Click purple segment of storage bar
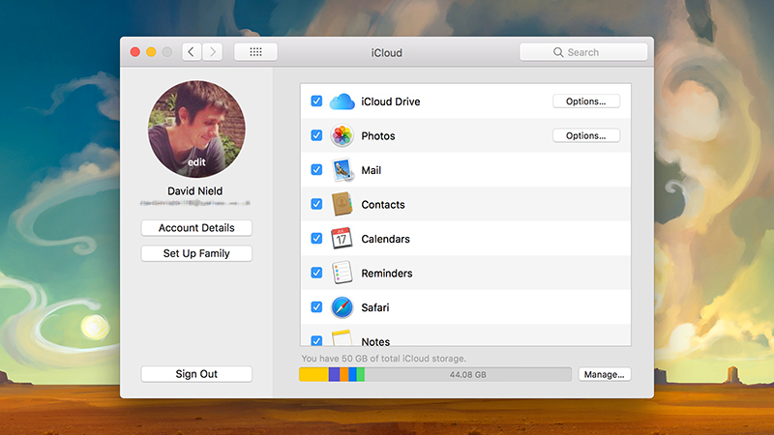Screen dimensions: 774x435 (x=334, y=374)
